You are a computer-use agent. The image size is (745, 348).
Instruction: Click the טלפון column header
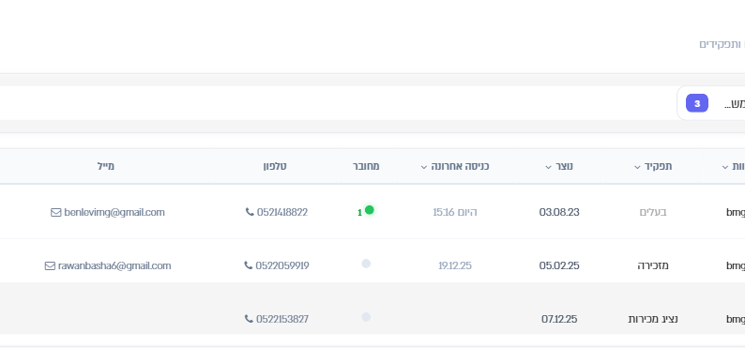[275, 166]
